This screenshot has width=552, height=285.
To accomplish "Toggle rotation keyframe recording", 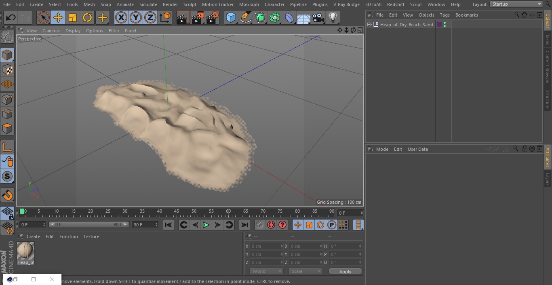I will (x=320, y=225).
